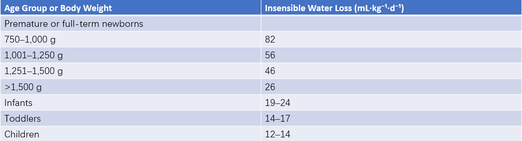The image size is (522, 141).
Task: Click the '12–14' value cell
Action: [x=391, y=134]
